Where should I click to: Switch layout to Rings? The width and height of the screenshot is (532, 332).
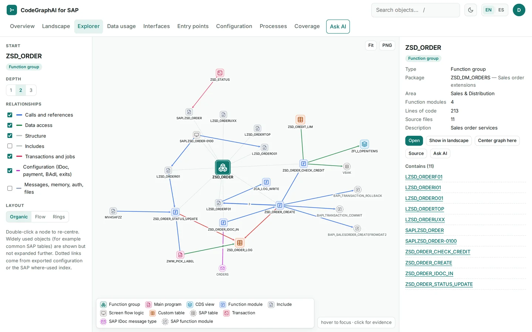click(59, 217)
